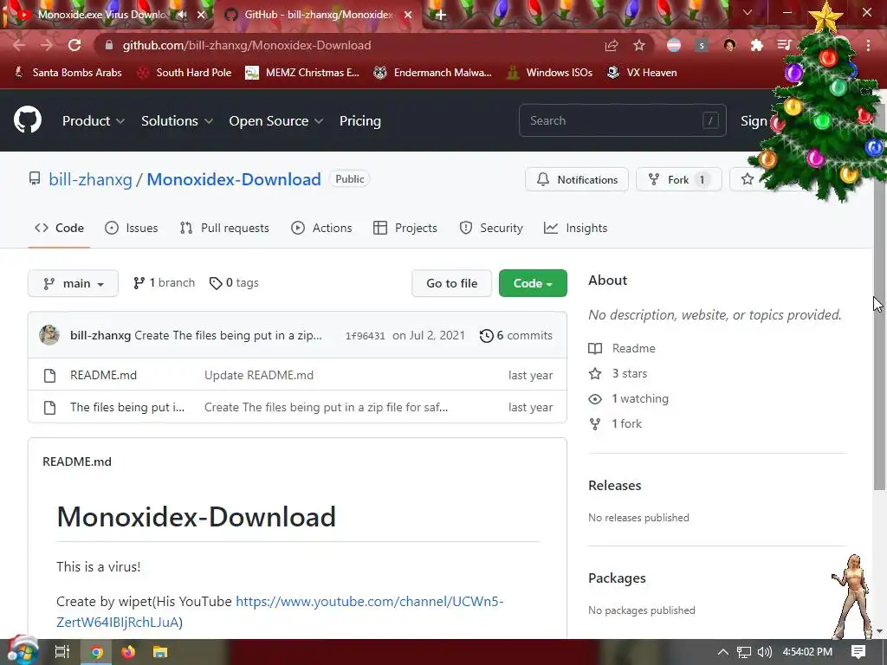
Task: Open the media control playlist icon
Action: click(784, 45)
